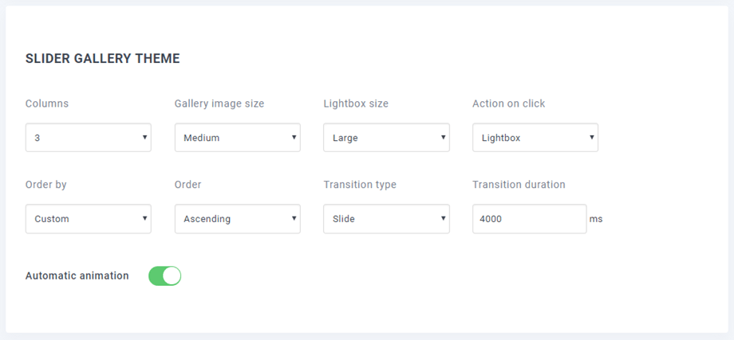Screen dimensions: 734x340
Task: Open the Columns dropdown
Action: point(88,138)
